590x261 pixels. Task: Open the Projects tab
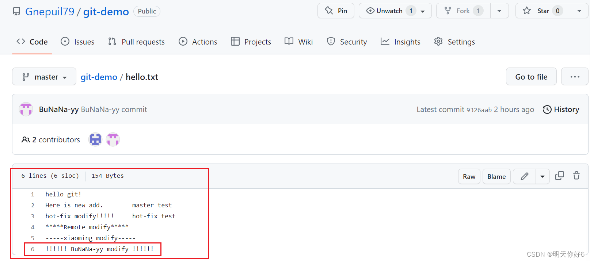pos(251,42)
